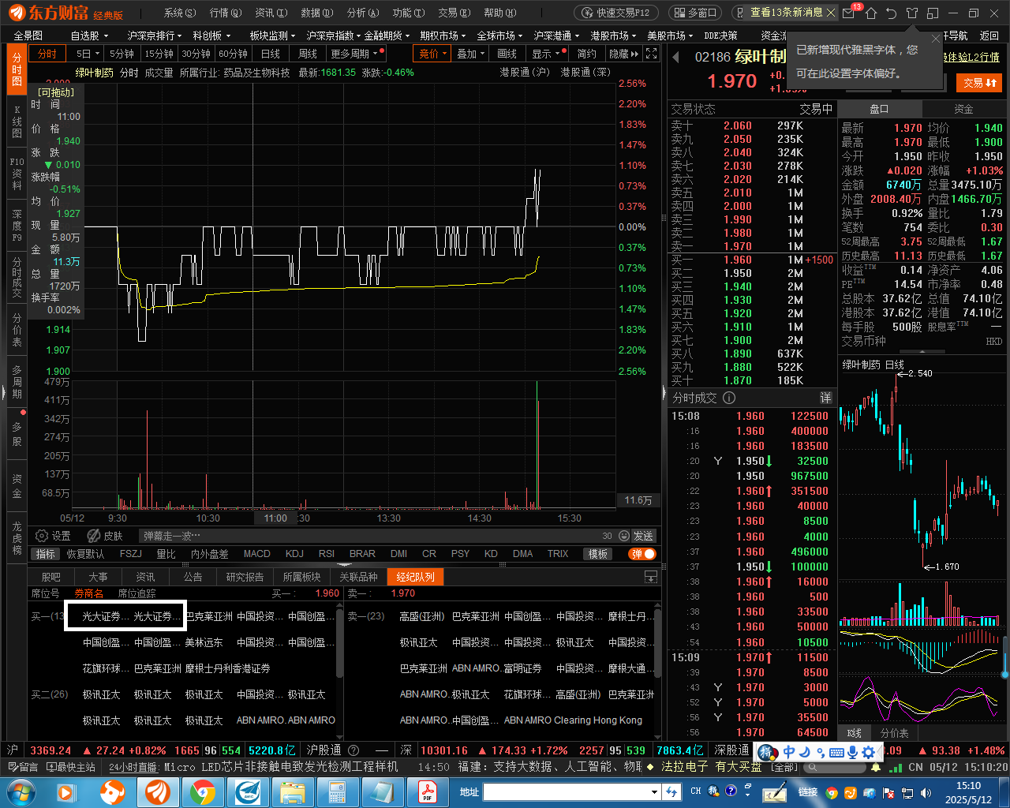Select the KDJ indicator
This screenshot has height=808, width=1010.
(x=294, y=554)
